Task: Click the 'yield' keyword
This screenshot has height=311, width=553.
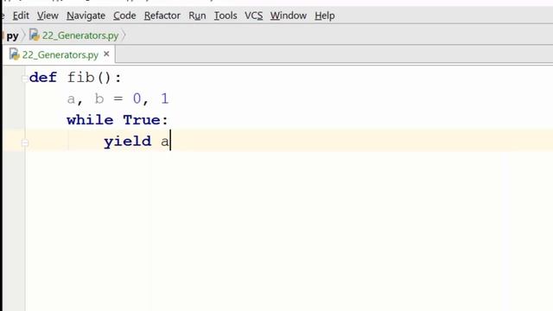Action: click(x=127, y=142)
